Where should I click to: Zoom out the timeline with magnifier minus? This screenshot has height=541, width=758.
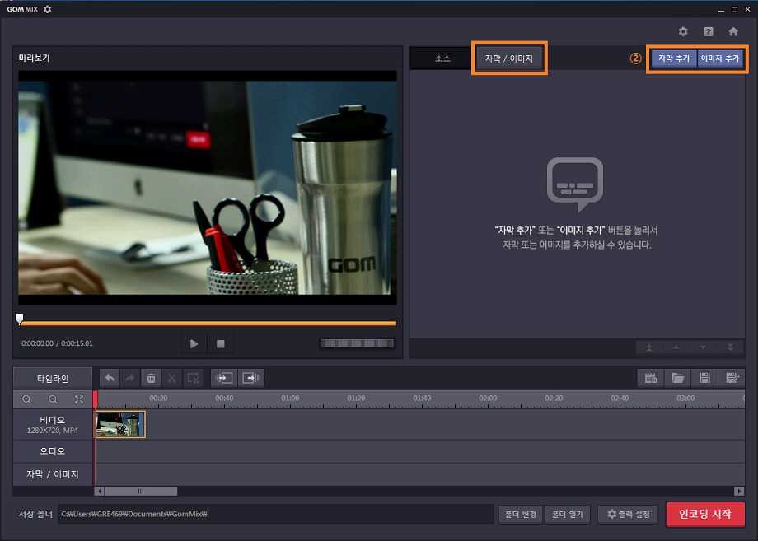click(x=53, y=399)
